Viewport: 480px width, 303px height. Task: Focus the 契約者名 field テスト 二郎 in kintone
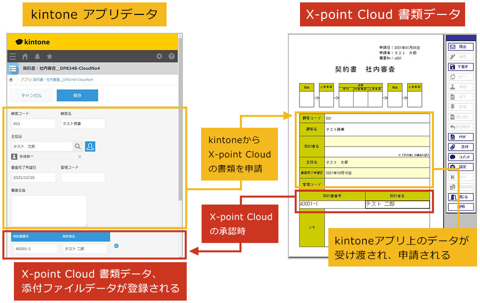pos(85,249)
